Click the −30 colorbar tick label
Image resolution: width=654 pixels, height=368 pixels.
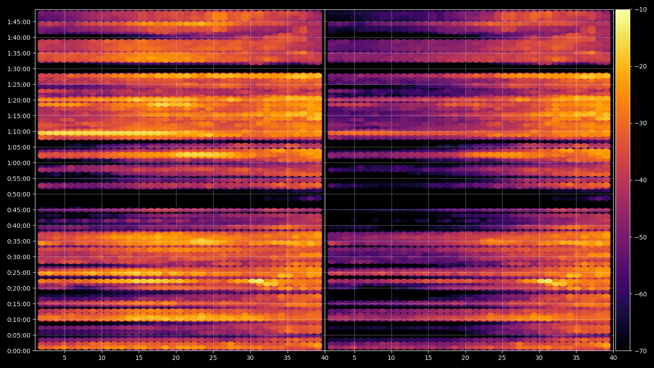[641, 123]
